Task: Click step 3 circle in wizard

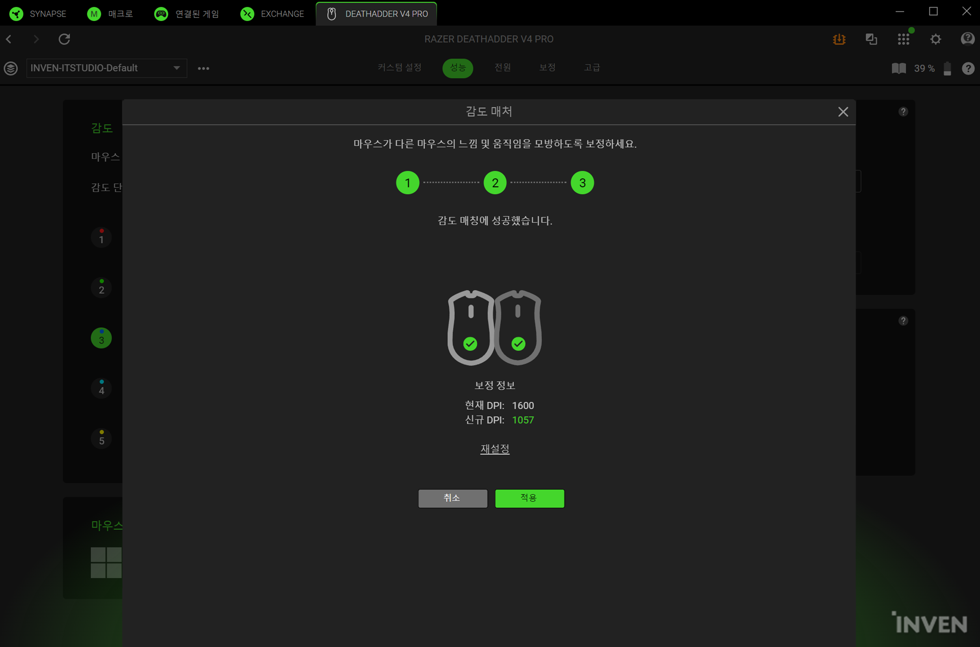Action: pos(582,183)
